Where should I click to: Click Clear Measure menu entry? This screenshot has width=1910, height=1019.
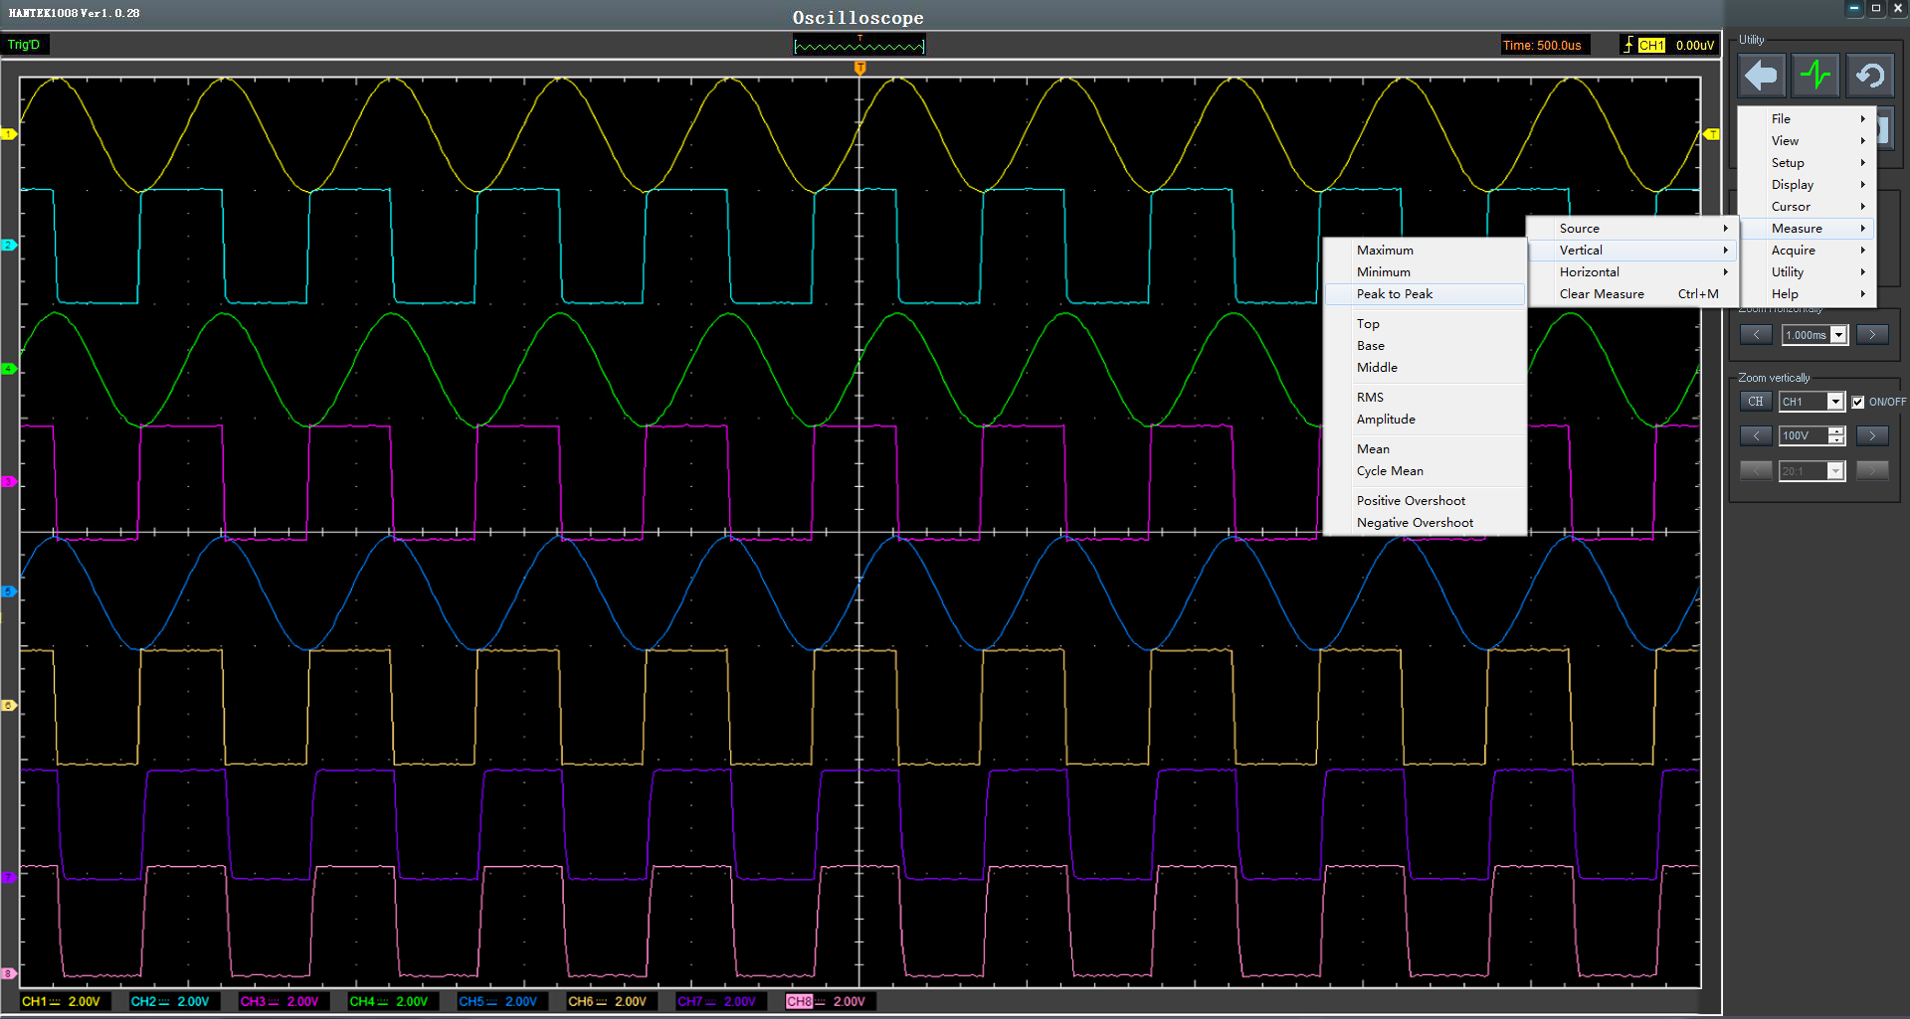pyautogui.click(x=1602, y=294)
